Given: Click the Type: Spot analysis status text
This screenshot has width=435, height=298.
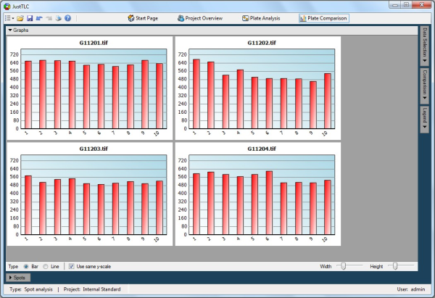Looking at the screenshot, I should point(31,289).
